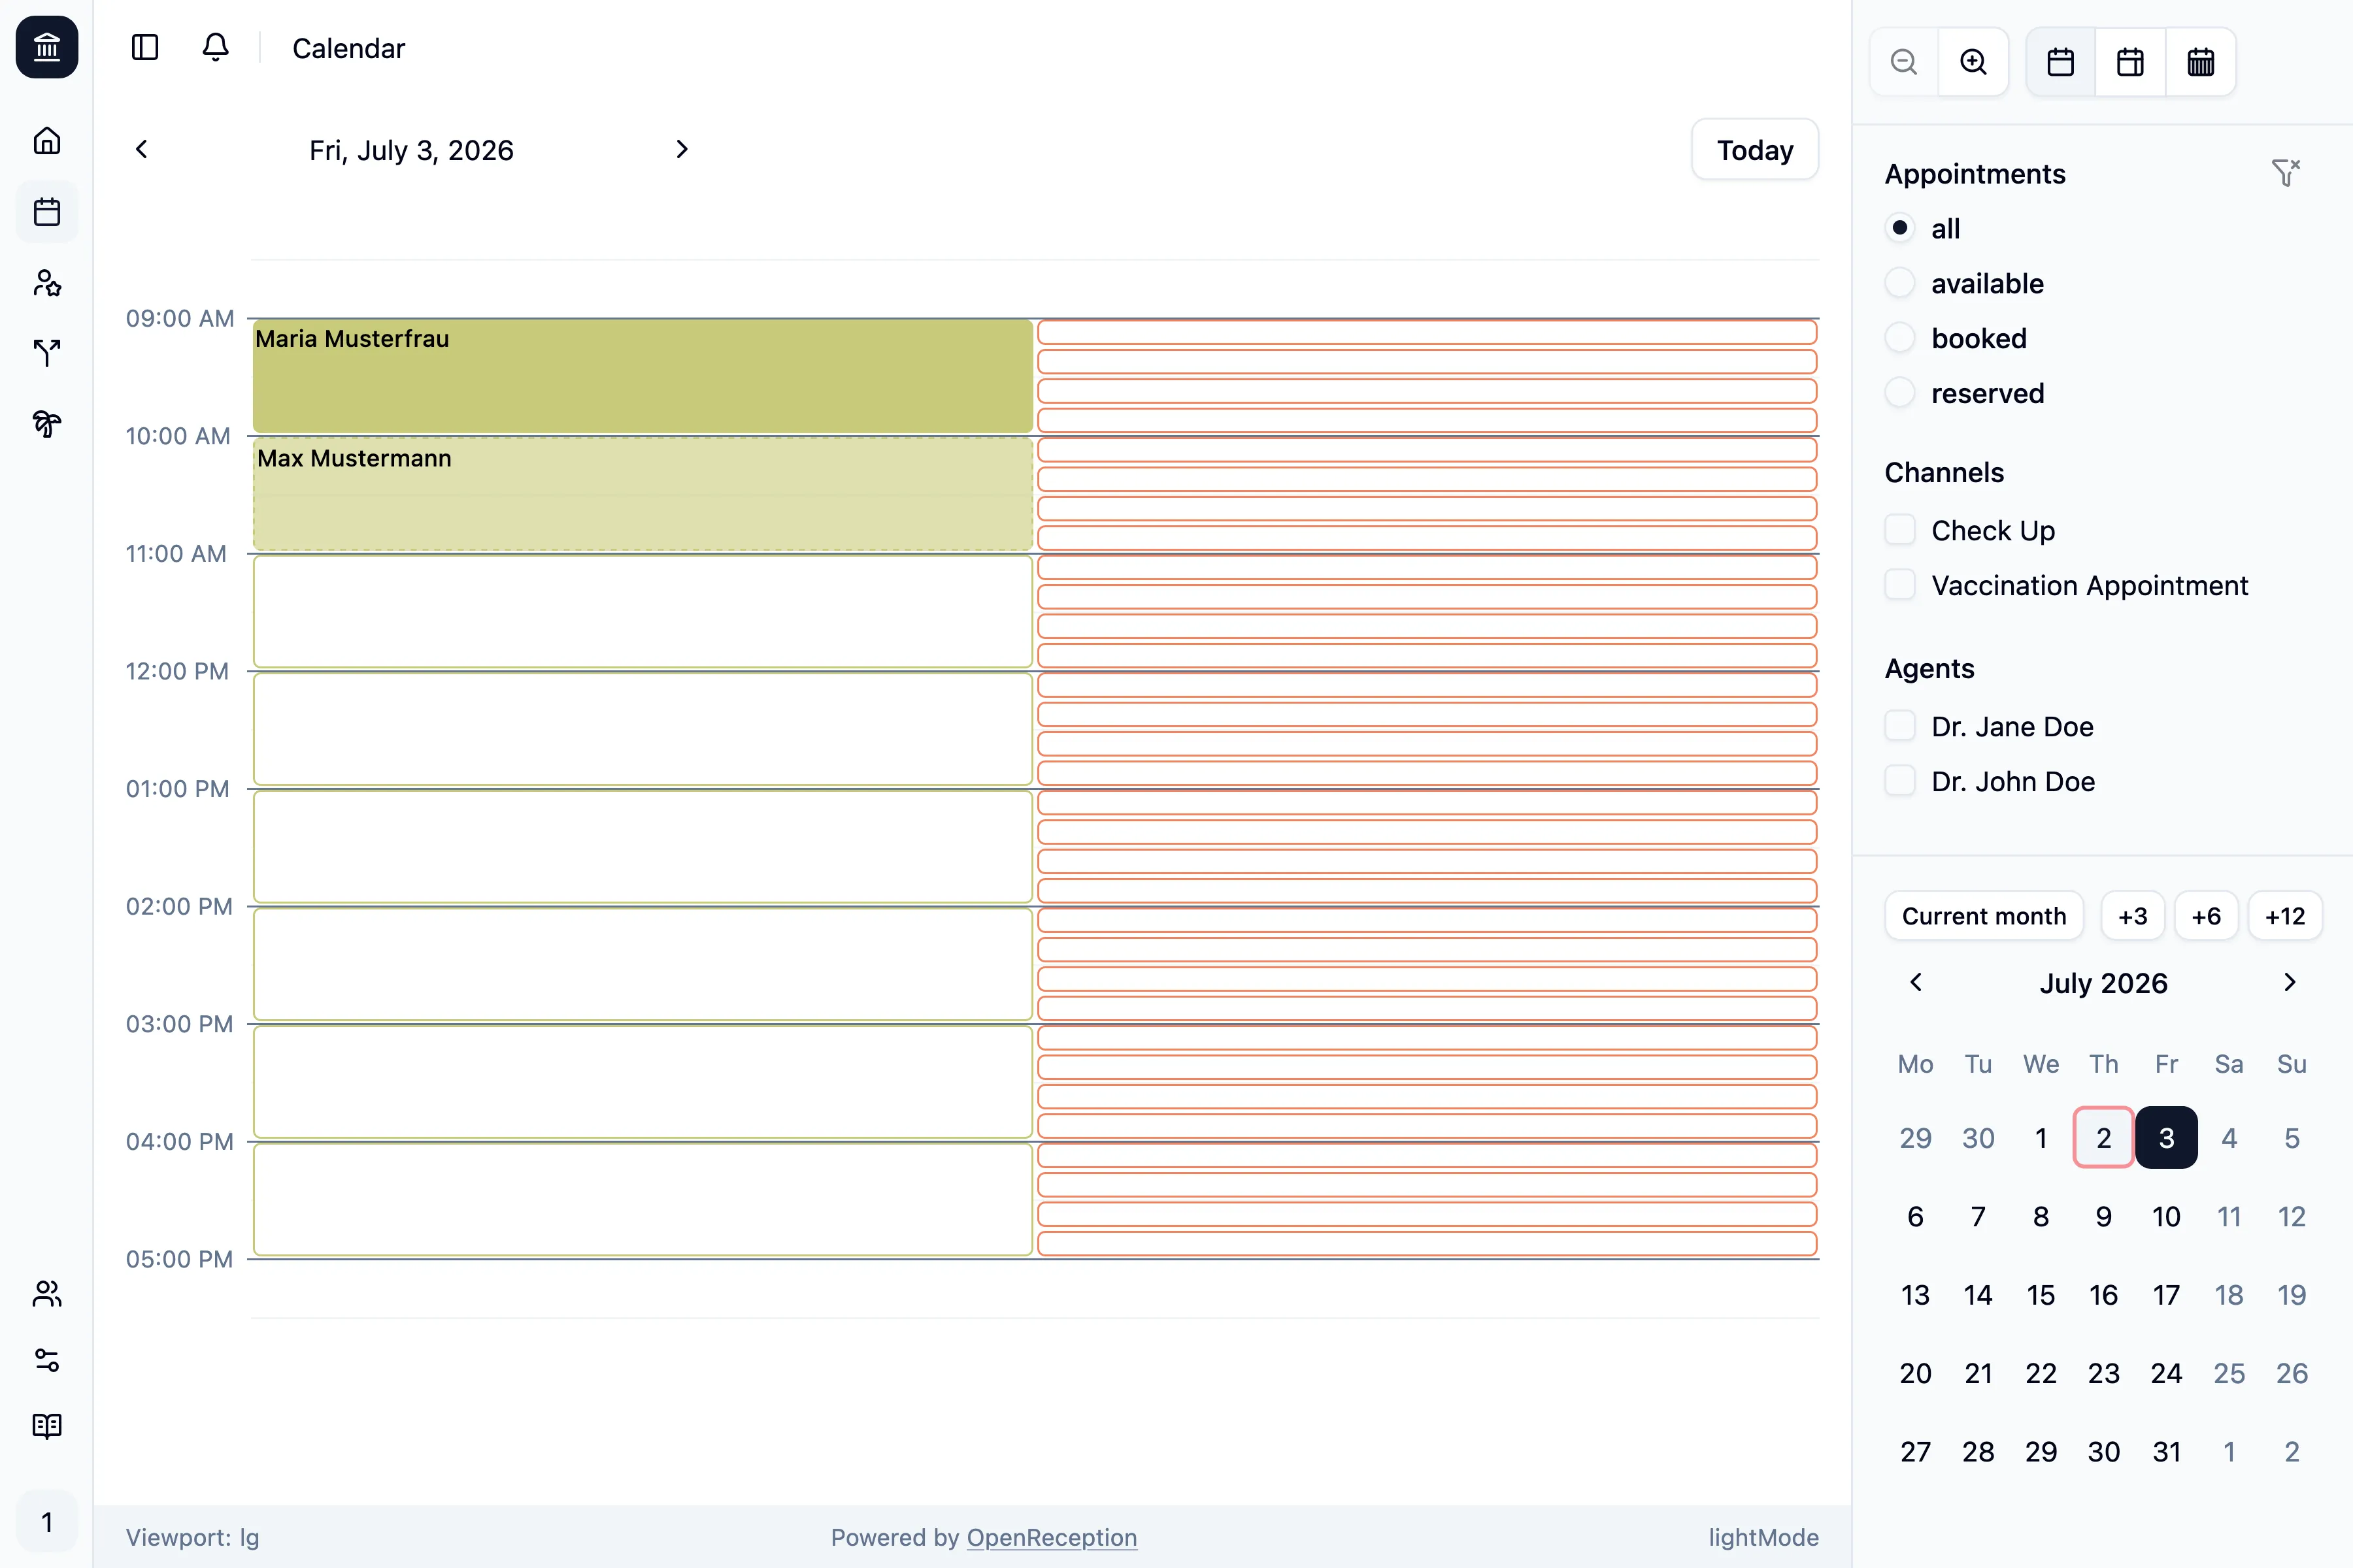Select the empty 02:00 PM slot
The image size is (2353, 1568).
[x=642, y=964]
